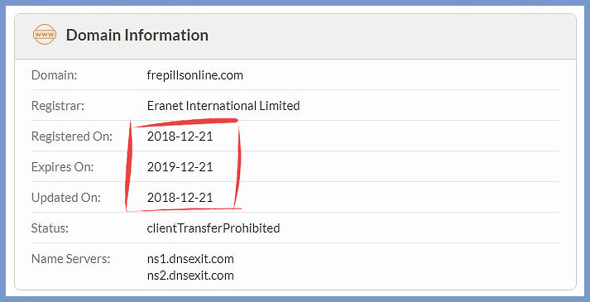The height and width of the screenshot is (302, 590).
Task: Click the Name Servers: label
Action: [70, 259]
